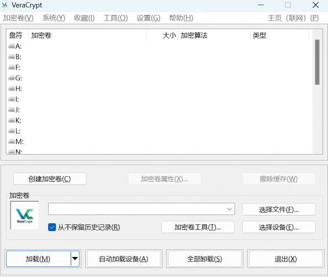Open the 工具(O) menu
The image size is (328, 277).
(x=116, y=18)
